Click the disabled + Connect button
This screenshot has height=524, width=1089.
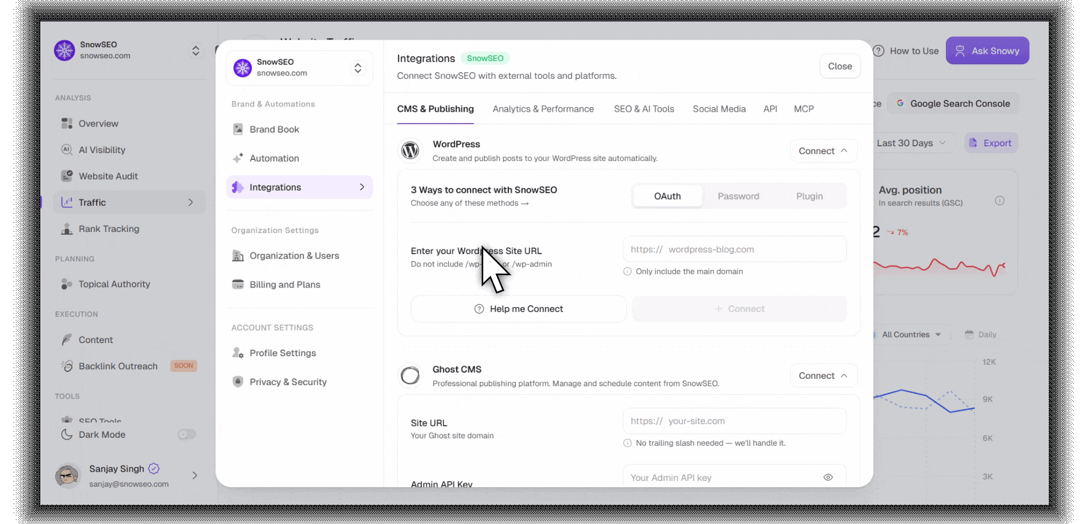[x=740, y=309]
